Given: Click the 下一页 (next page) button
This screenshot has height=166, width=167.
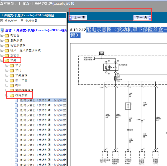Looking at the screenshot, I should [x=142, y=18].
